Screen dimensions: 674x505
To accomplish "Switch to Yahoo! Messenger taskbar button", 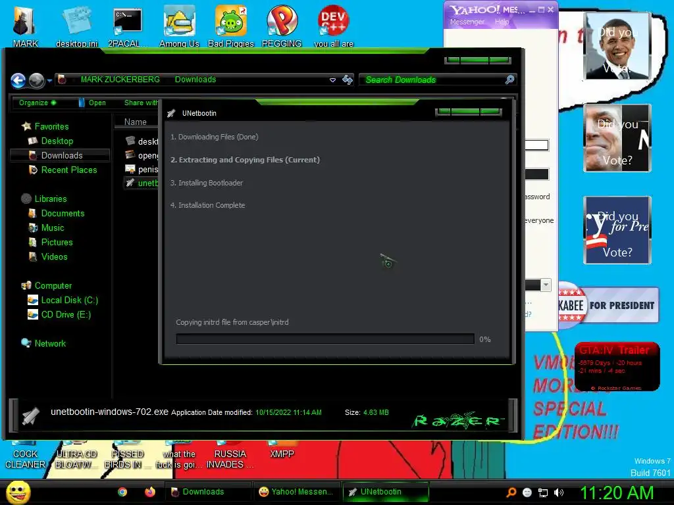I will pyautogui.click(x=297, y=492).
